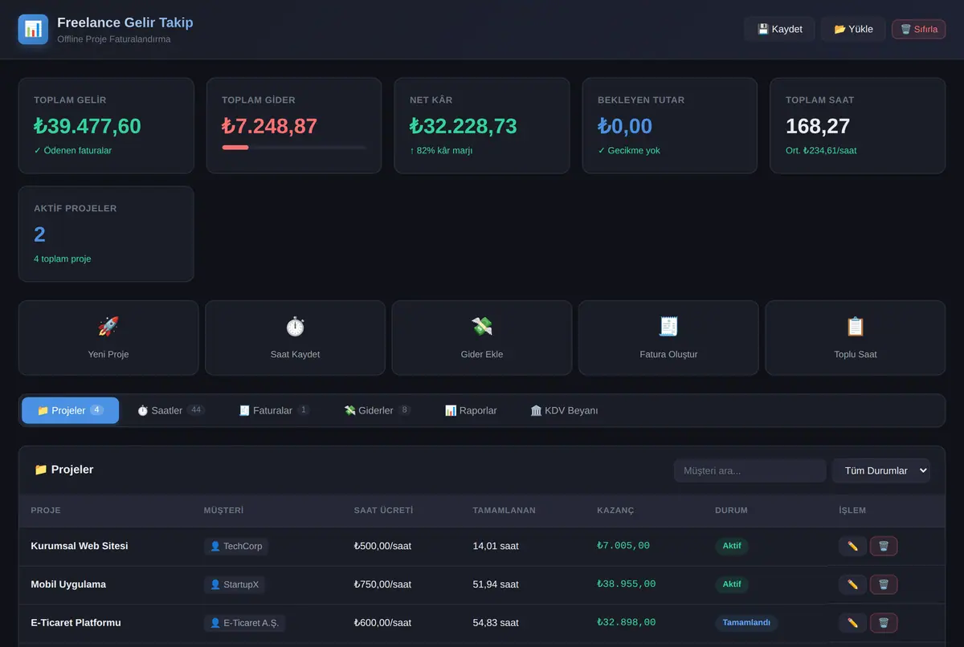
Task: Open the Tüm Durumlar status filter dropdown
Action: (x=881, y=470)
